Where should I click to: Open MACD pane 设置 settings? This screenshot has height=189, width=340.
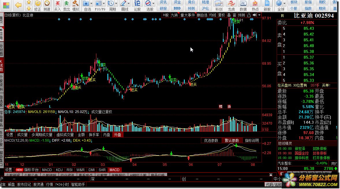click(9, 170)
